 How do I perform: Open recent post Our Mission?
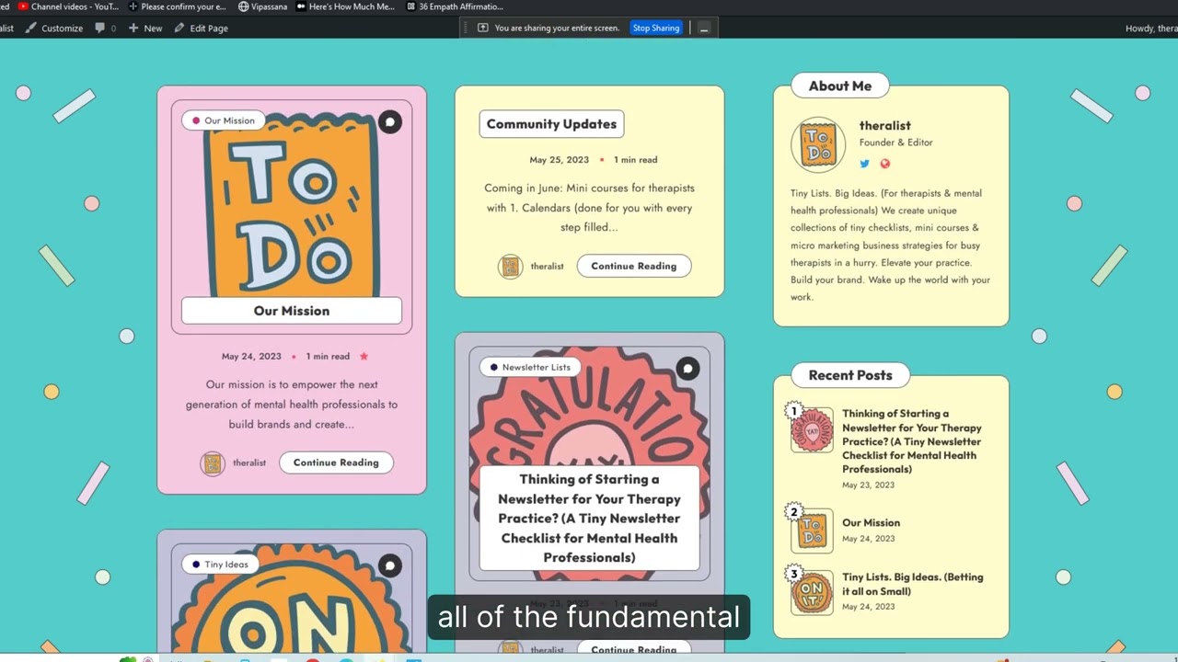click(871, 523)
